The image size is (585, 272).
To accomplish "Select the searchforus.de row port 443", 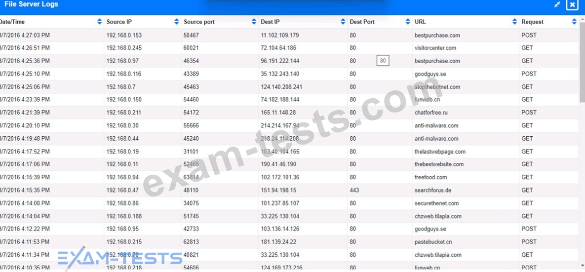I will tap(354, 190).
